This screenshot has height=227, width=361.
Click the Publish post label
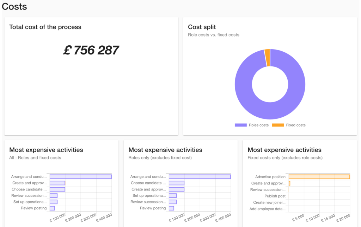(275, 196)
